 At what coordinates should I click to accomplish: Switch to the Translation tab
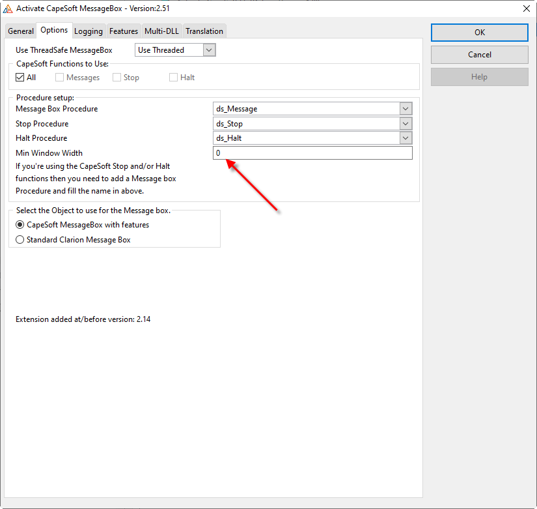(x=204, y=31)
